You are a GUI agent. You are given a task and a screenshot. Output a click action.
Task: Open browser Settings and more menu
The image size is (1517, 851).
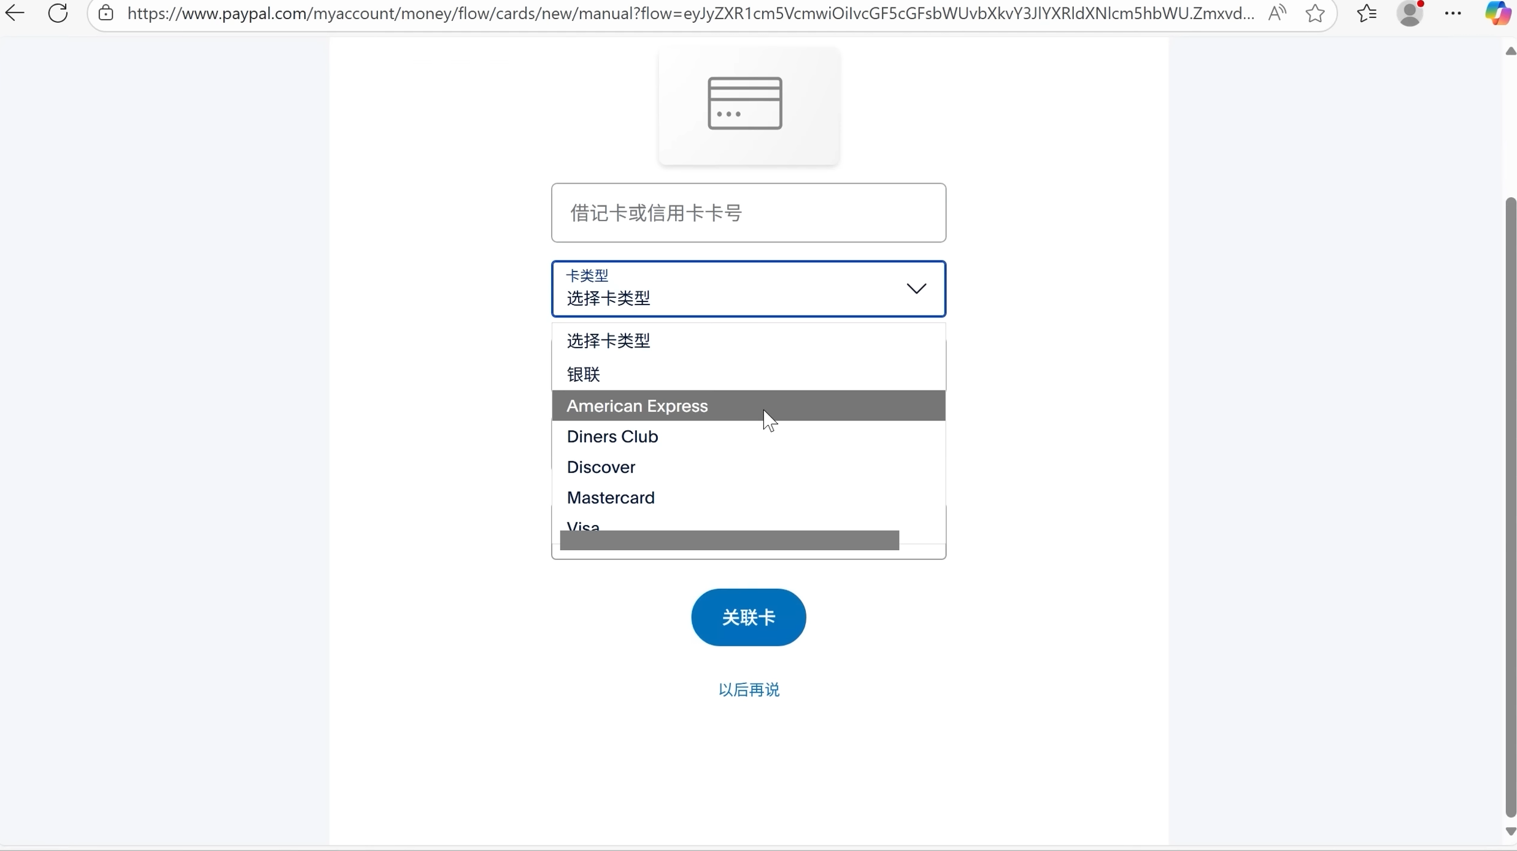pyautogui.click(x=1453, y=13)
